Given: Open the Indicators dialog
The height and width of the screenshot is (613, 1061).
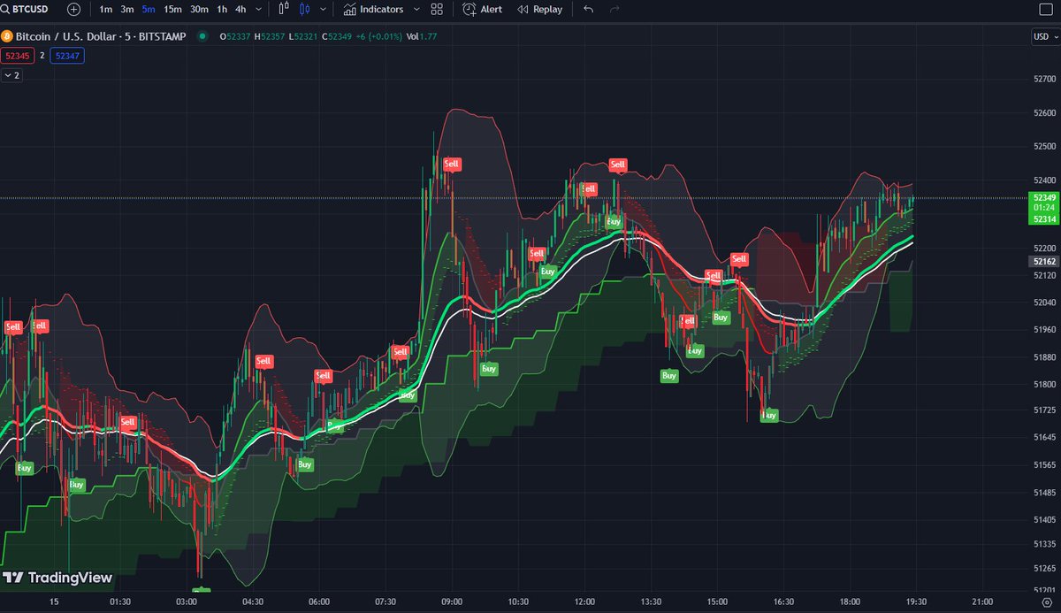Looking at the screenshot, I should (x=373, y=9).
